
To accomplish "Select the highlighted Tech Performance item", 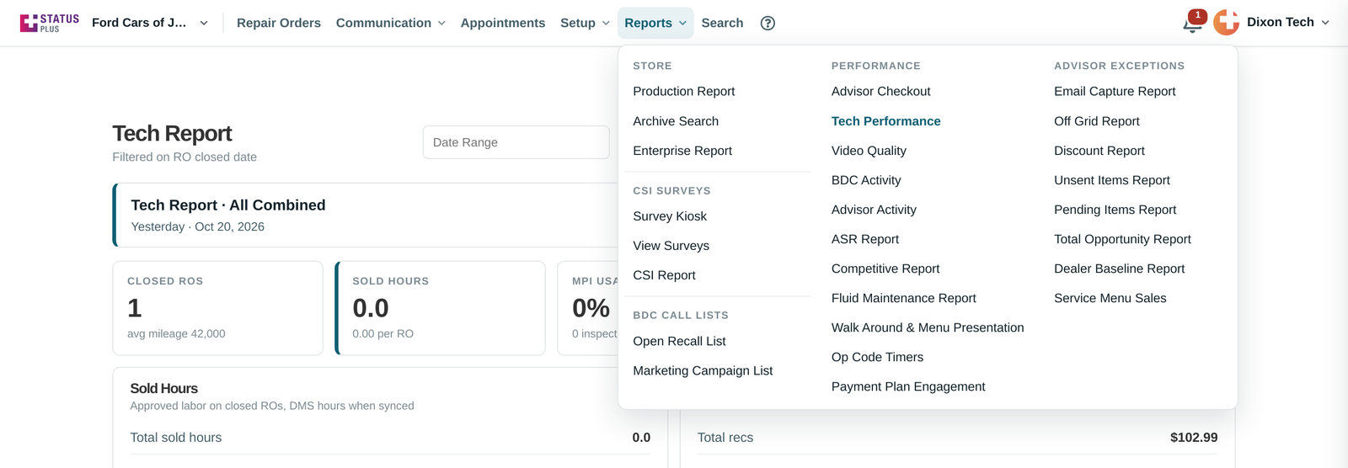I will (x=886, y=121).
